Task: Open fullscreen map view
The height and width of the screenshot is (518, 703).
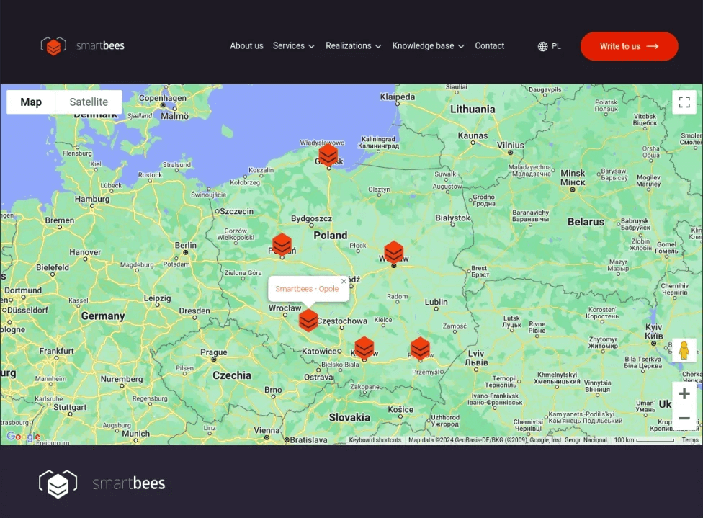Action: coord(684,102)
